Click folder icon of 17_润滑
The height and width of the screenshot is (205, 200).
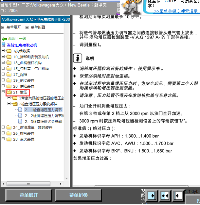(x=9, y=74)
